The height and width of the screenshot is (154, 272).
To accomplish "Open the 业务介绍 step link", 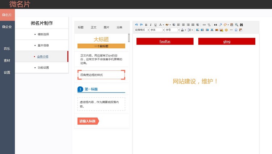I will pyautogui.click(x=43, y=56).
